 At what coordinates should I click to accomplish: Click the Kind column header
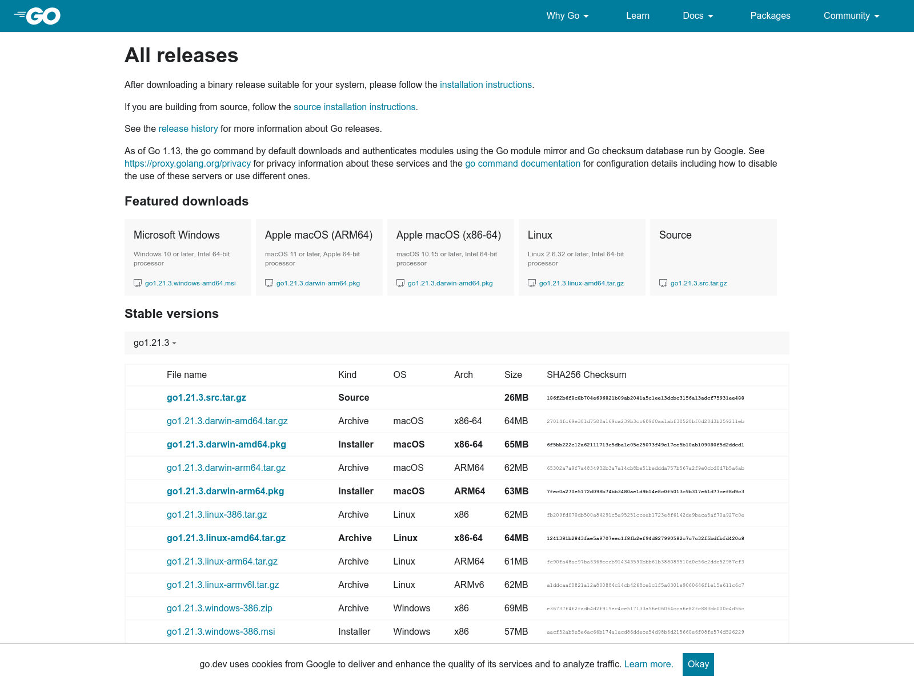coord(347,375)
